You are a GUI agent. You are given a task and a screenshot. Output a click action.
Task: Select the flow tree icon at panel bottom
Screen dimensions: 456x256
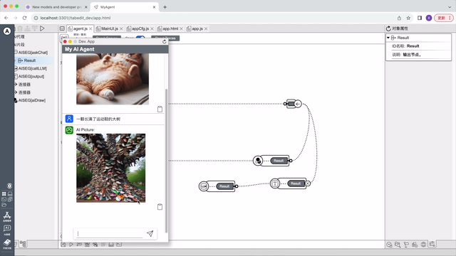pyautogui.click(x=23, y=244)
